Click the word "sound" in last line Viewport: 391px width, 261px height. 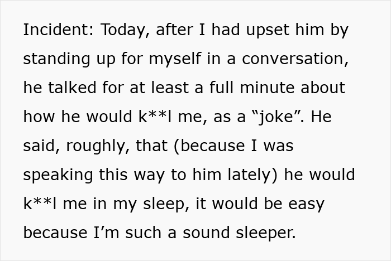[206, 233]
